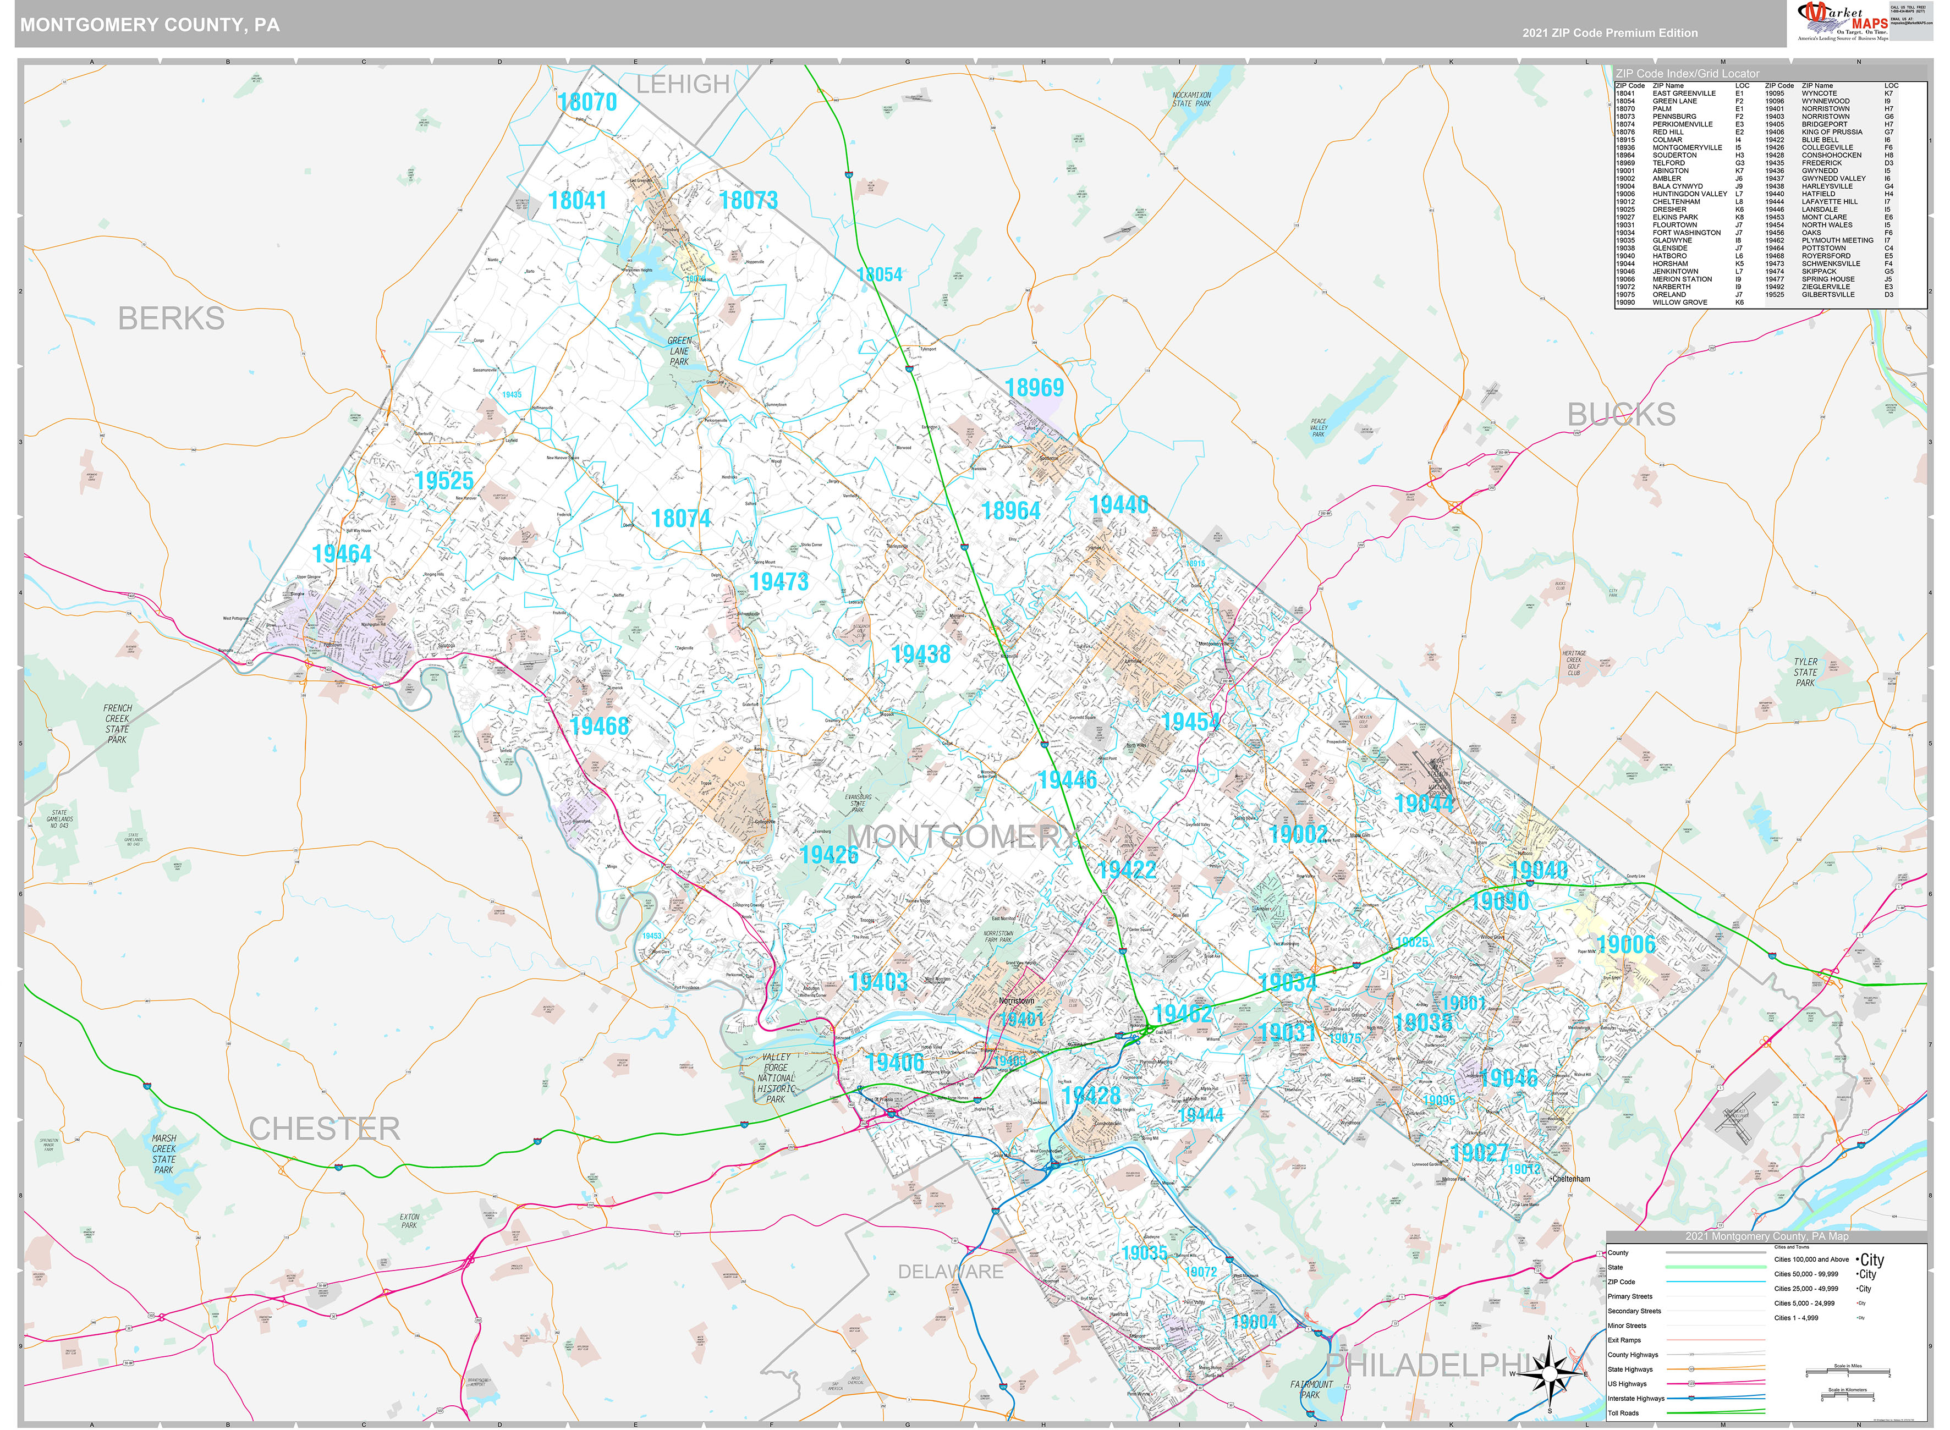Click the Nockamixon State Park label
This screenshot has height=1430, width=1950.
tap(1192, 100)
